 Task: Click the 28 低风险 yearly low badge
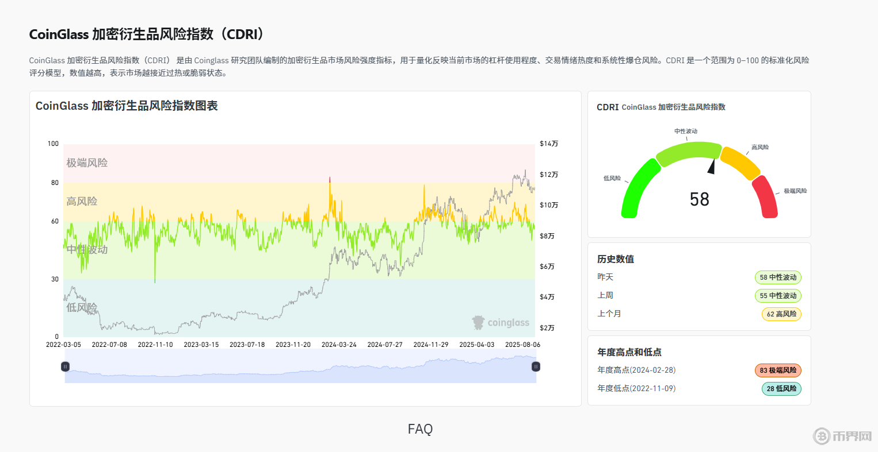pyautogui.click(x=781, y=389)
